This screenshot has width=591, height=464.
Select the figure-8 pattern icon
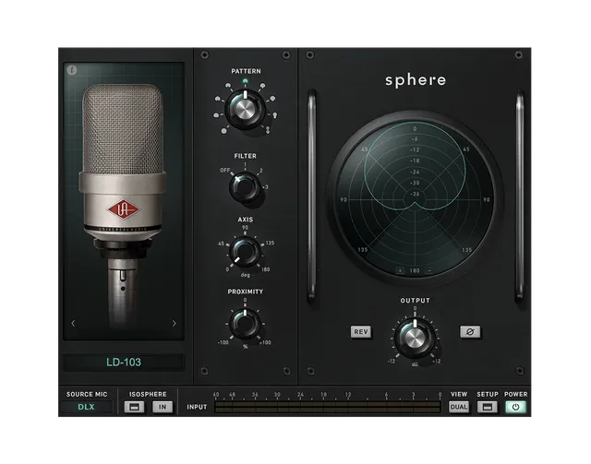coord(268,130)
